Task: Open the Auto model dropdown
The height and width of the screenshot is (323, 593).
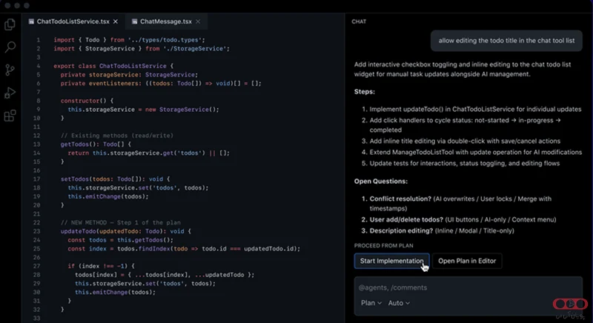Action: [399, 303]
